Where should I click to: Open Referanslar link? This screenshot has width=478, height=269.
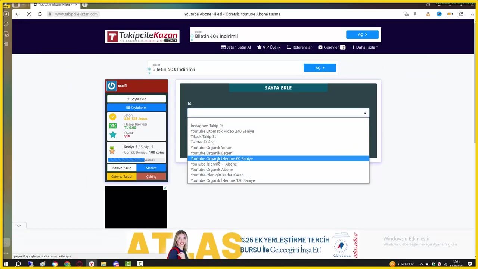(299, 47)
